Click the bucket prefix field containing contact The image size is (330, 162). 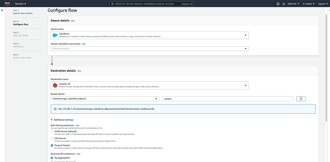[x=228, y=99]
